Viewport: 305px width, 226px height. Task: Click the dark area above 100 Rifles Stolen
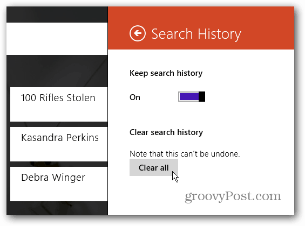tap(57, 70)
